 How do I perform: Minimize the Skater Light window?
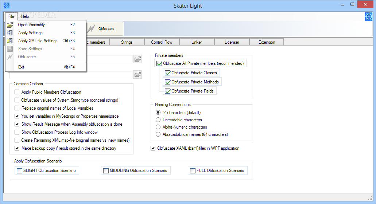tap(342, 4)
